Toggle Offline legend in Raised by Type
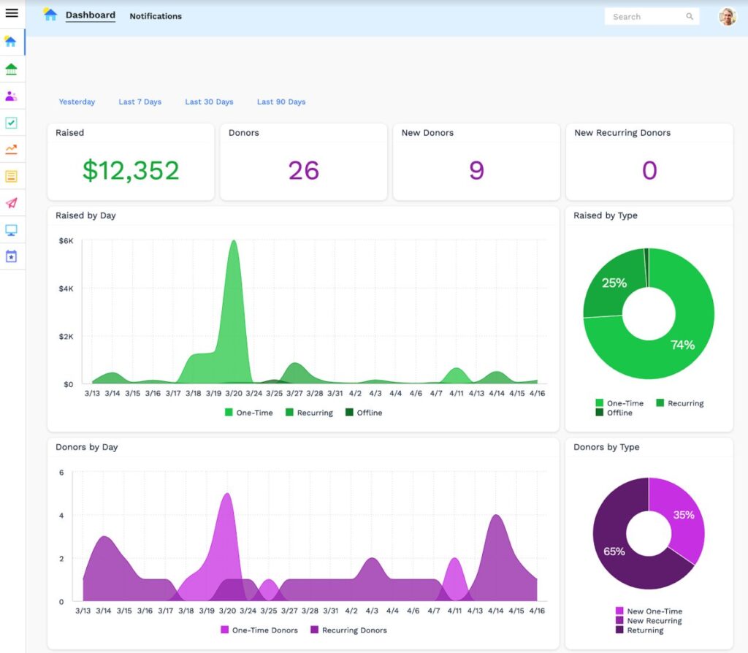Screen dimensions: 748x653 click(614, 413)
